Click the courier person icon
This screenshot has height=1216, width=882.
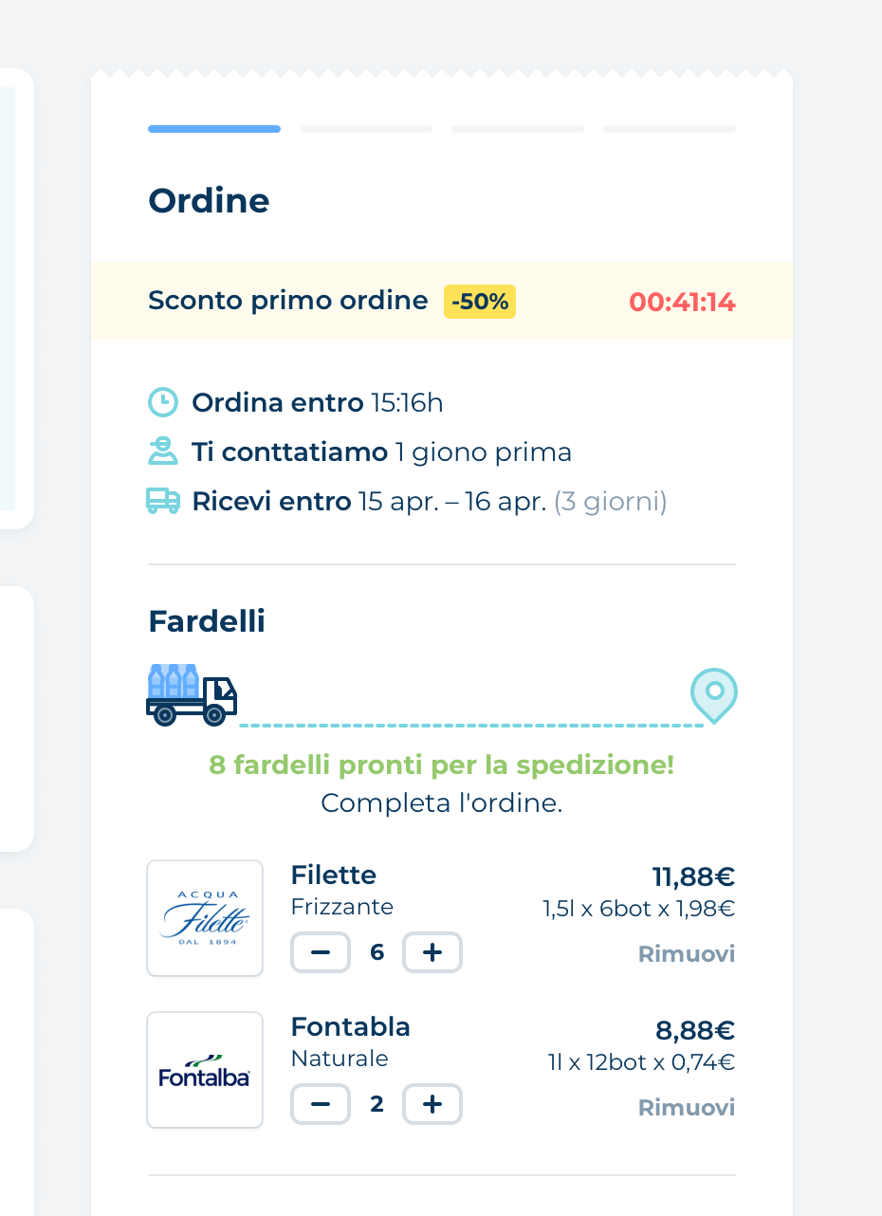tap(163, 451)
